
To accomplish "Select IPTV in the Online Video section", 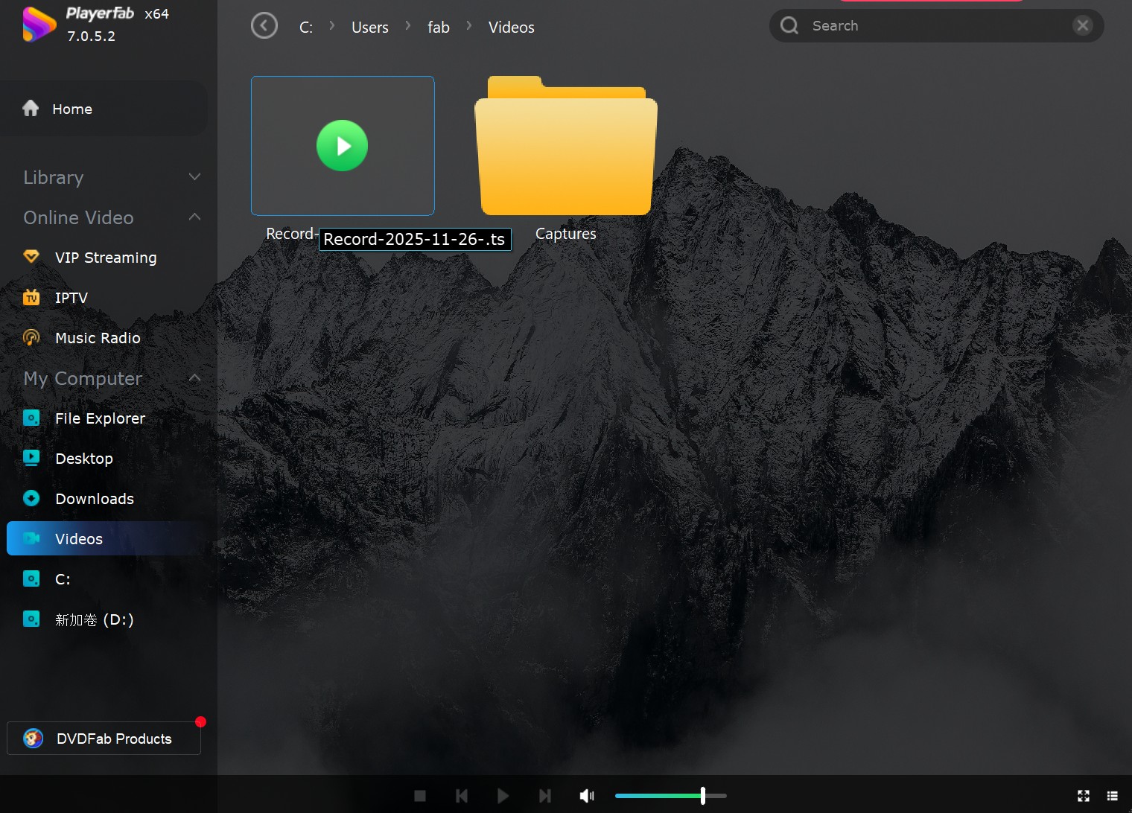I will pos(71,297).
